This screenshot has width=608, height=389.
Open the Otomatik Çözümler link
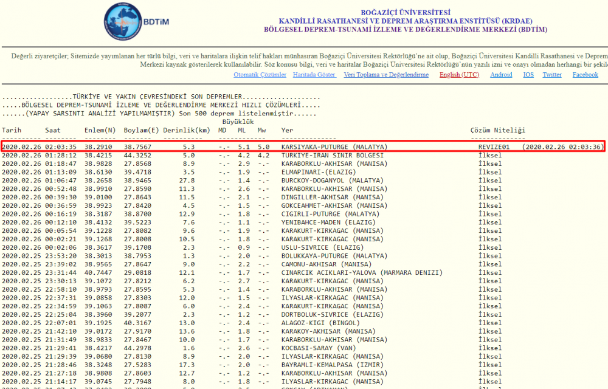[260, 75]
